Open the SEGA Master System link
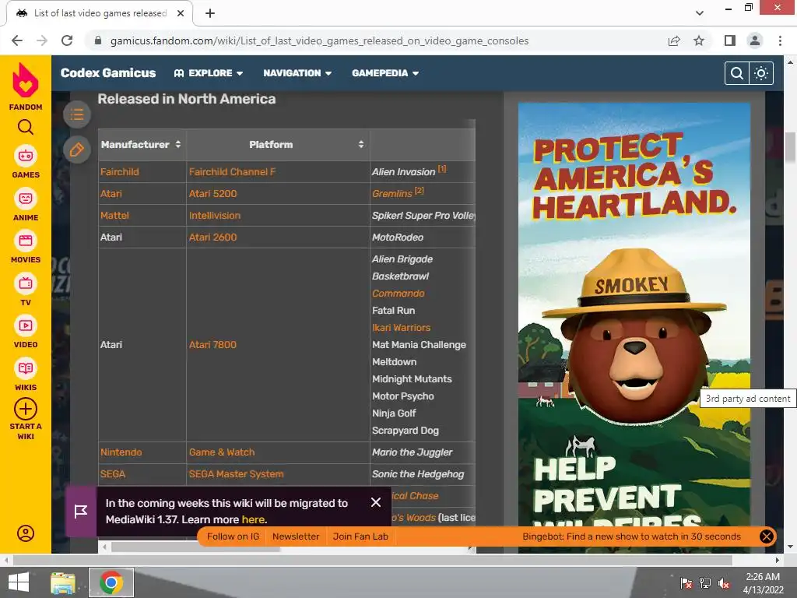The image size is (797, 598). coord(236,474)
